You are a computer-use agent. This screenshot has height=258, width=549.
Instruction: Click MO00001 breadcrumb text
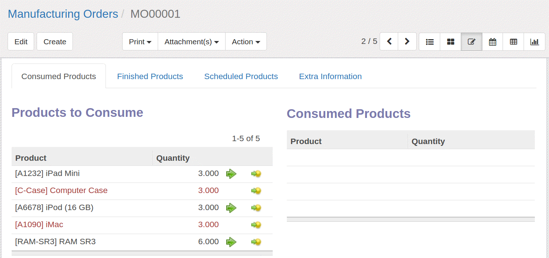(155, 14)
